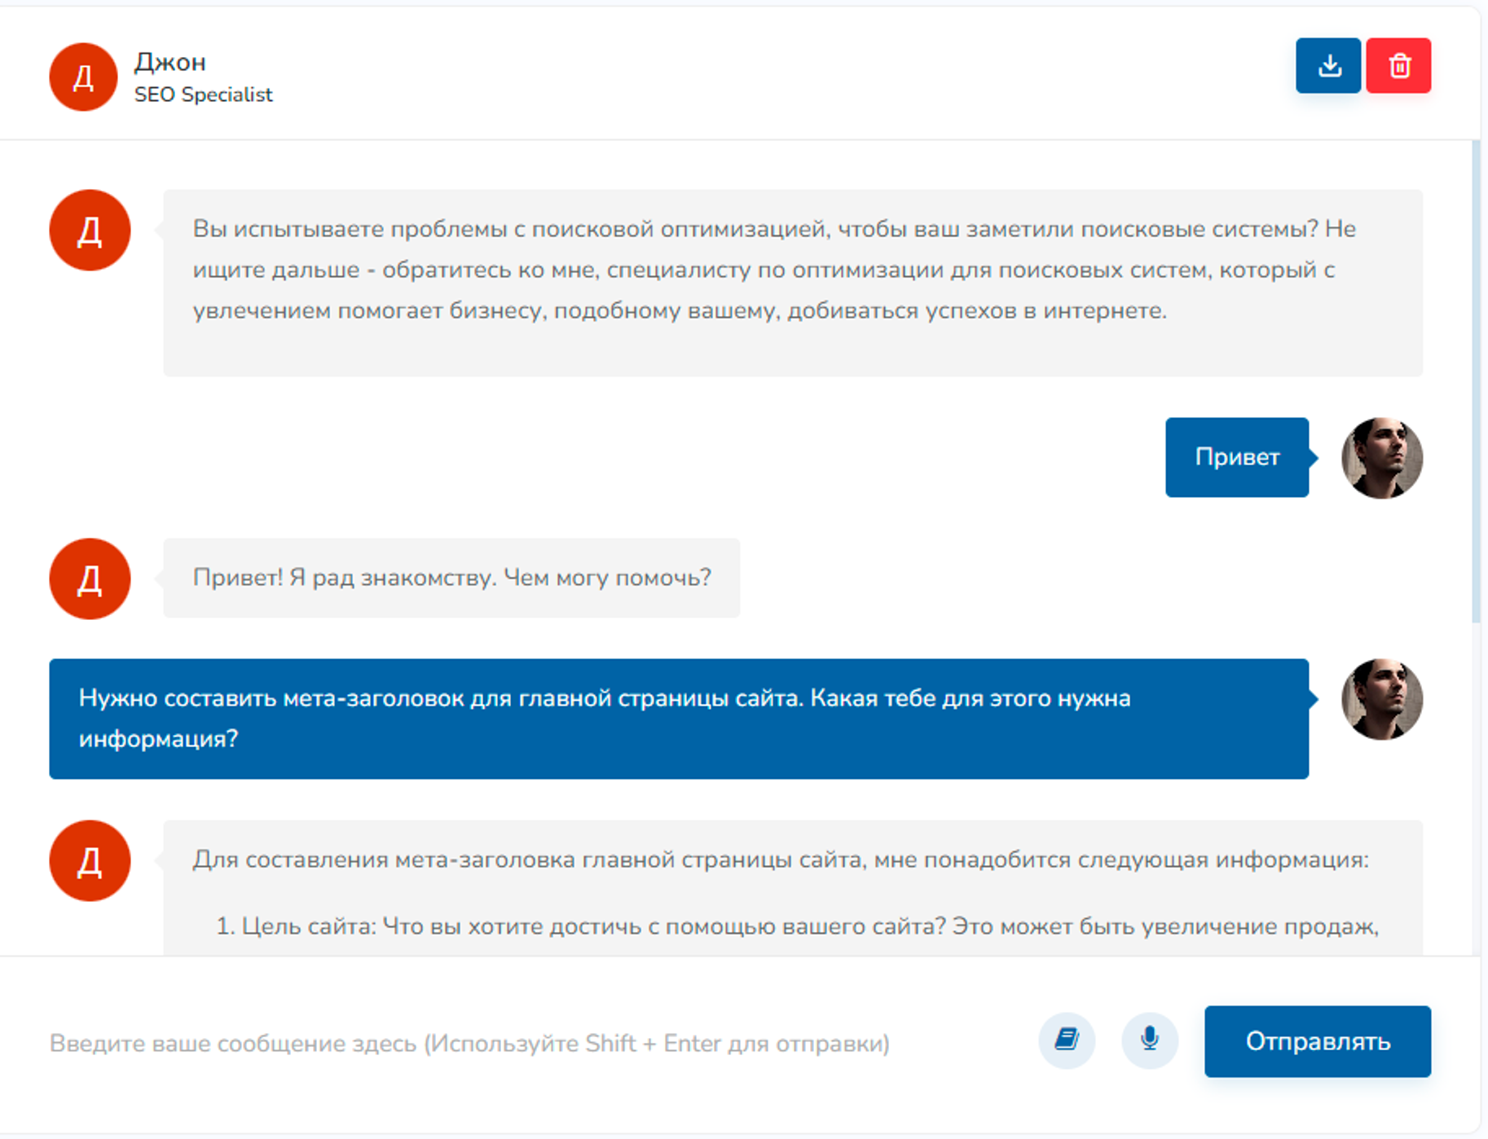The width and height of the screenshot is (1488, 1139).
Task: Focus the message input field
Action: pyautogui.click(x=530, y=1043)
